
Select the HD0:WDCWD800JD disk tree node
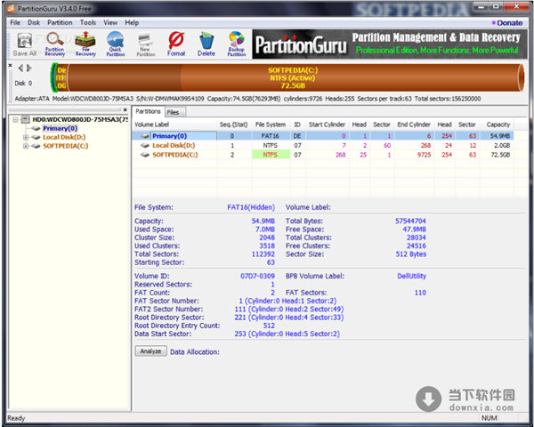point(80,119)
